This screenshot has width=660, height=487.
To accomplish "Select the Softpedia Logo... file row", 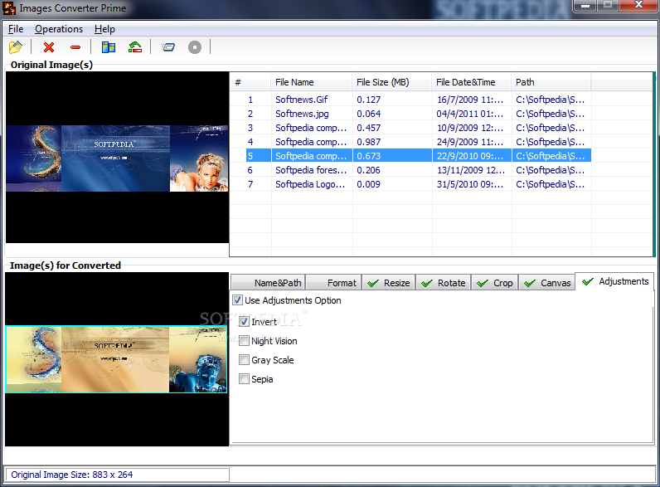I will click(x=410, y=184).
